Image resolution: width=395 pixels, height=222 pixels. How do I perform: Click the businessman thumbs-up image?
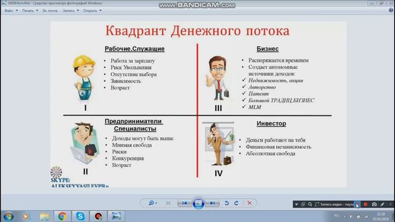218,78
